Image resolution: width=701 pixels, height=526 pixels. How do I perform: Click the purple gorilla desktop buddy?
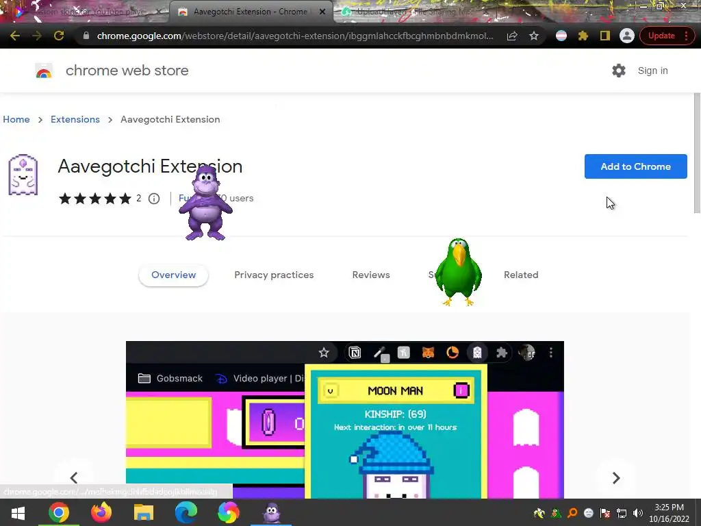pyautogui.click(x=205, y=203)
